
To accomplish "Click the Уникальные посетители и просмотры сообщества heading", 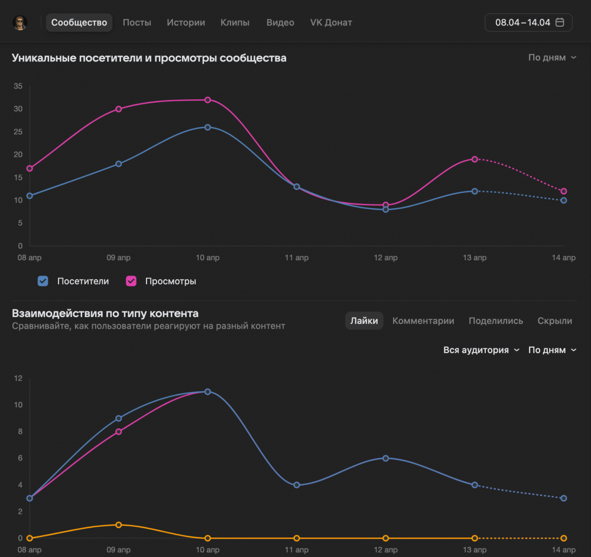I will pyautogui.click(x=149, y=58).
